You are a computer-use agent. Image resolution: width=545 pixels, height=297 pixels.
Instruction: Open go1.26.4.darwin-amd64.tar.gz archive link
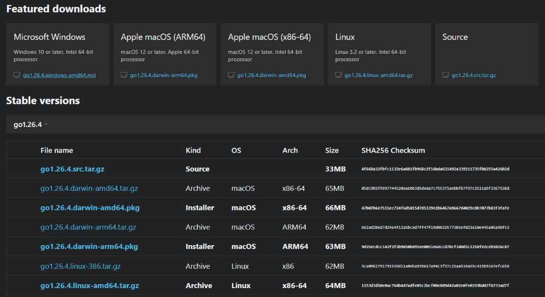(x=89, y=188)
